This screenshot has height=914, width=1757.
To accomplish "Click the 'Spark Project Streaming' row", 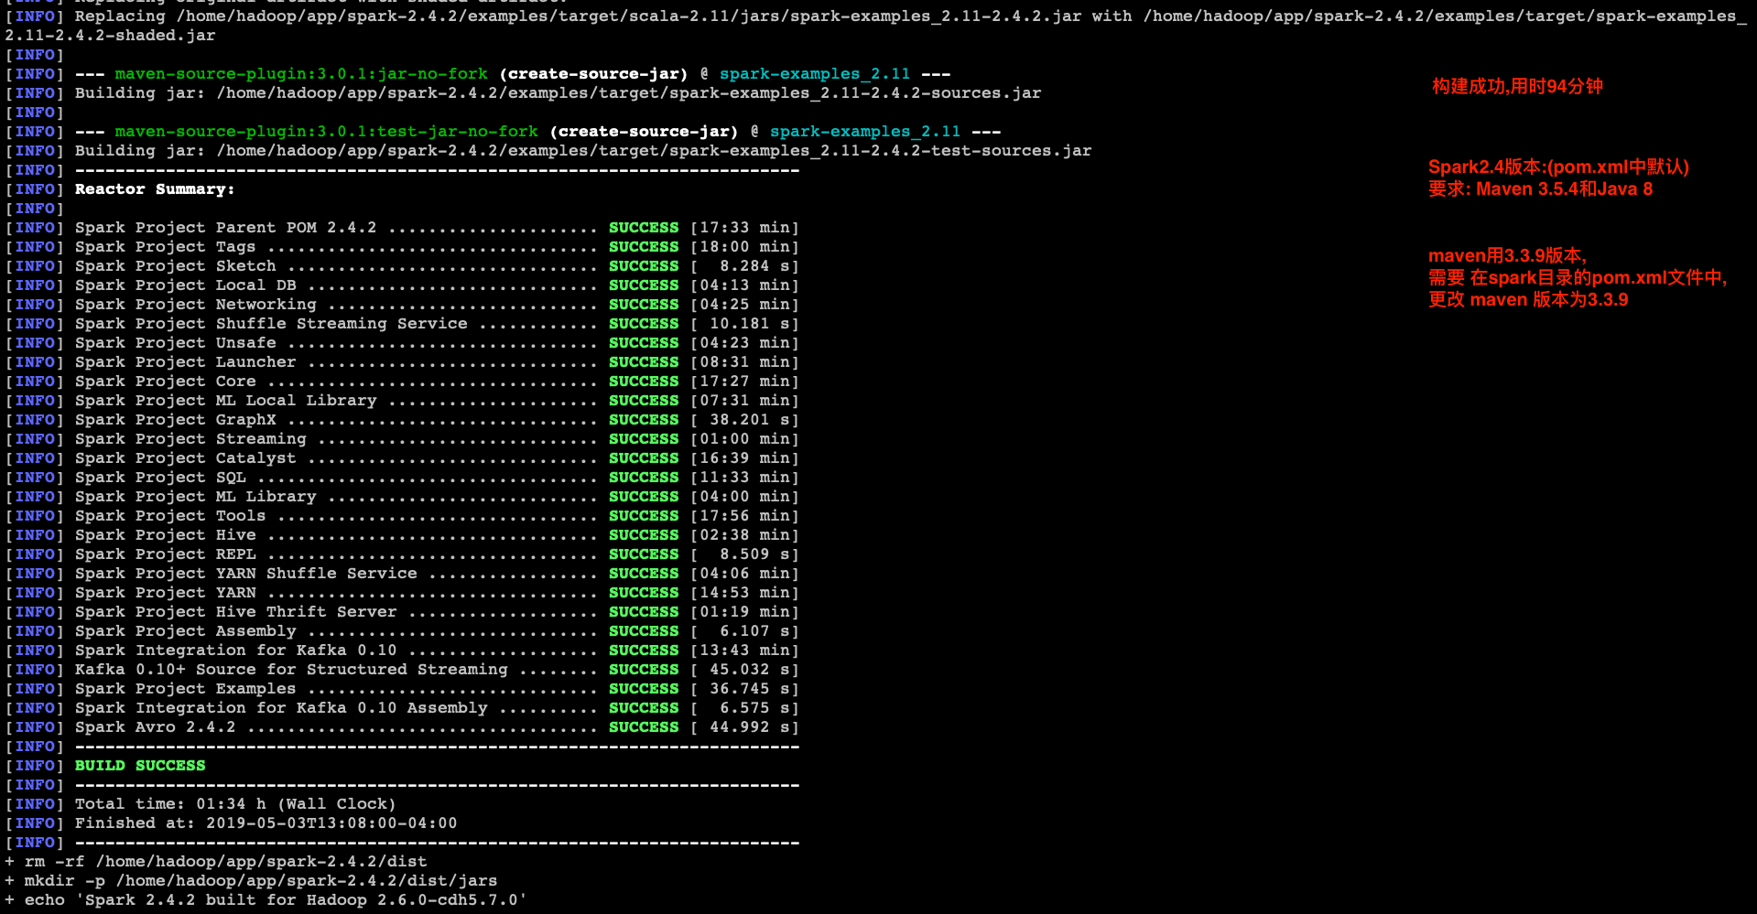I will click(x=403, y=439).
